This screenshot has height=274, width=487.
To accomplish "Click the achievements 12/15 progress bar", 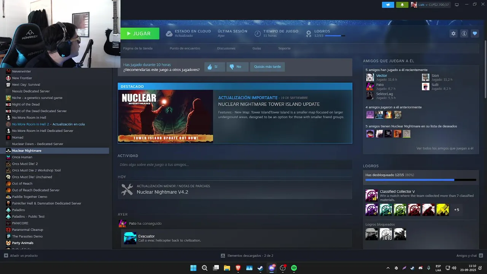I will 420,180.
